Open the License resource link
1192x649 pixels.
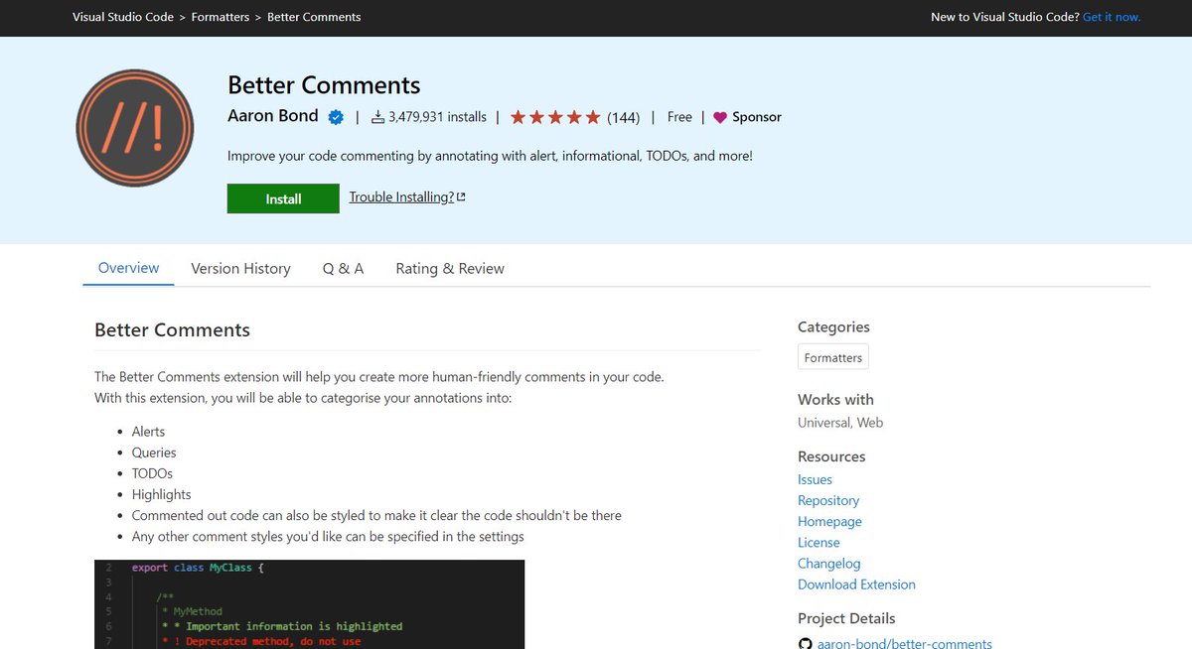[x=819, y=542]
